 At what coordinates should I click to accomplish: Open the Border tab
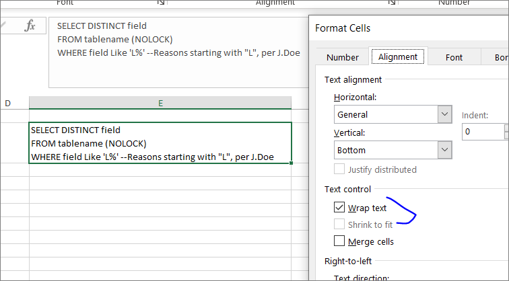pyautogui.click(x=501, y=58)
